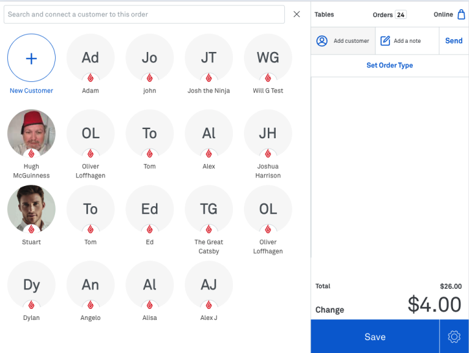469x353 pixels.
Task: Select customer john avatar
Action: click(x=150, y=58)
